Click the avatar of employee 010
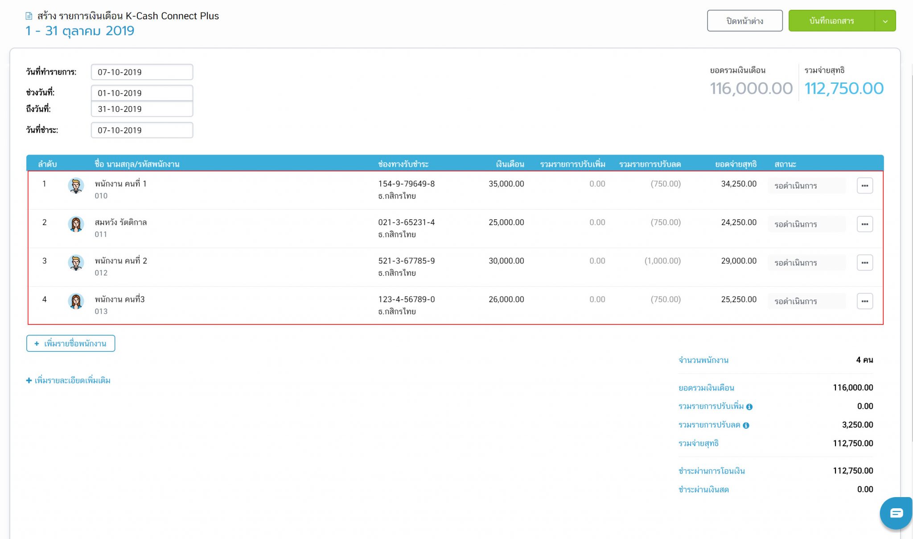This screenshot has height=539, width=913. coord(76,185)
